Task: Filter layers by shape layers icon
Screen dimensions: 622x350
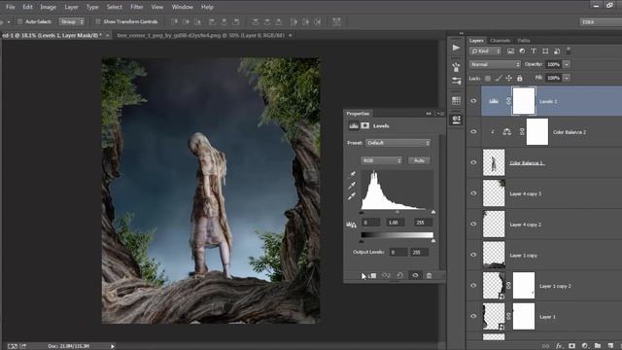Action: coord(545,52)
